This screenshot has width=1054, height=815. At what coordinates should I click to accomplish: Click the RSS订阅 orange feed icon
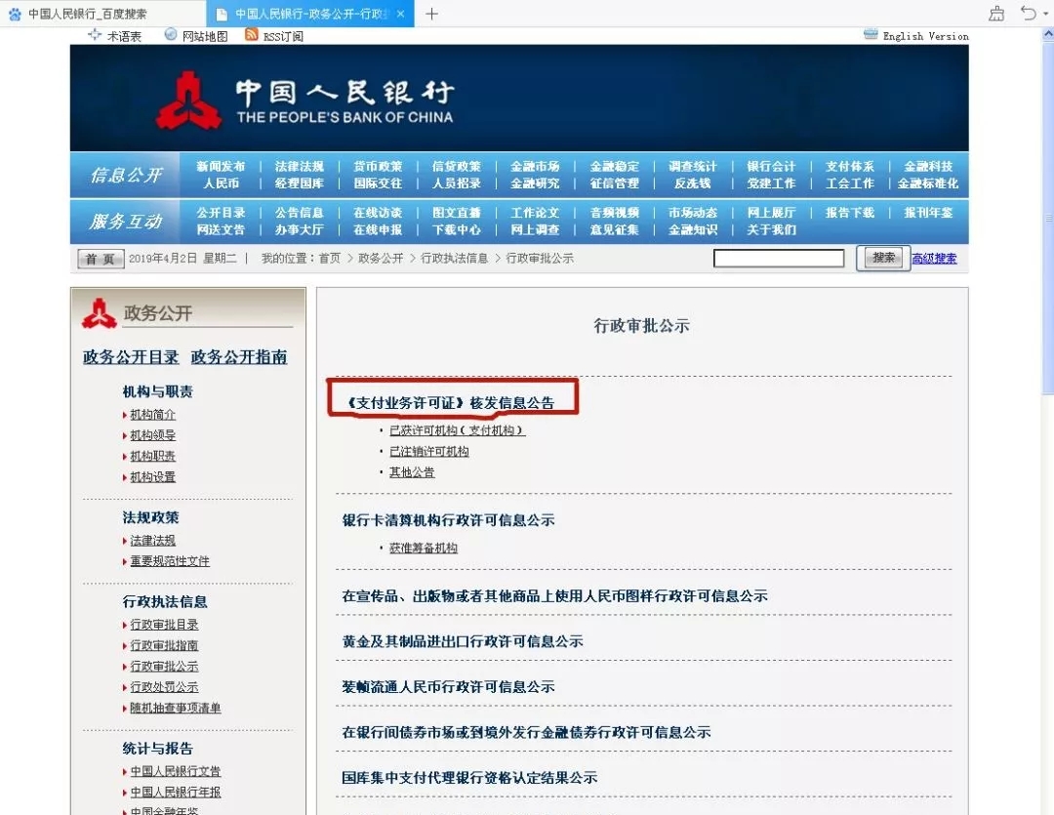(x=252, y=35)
